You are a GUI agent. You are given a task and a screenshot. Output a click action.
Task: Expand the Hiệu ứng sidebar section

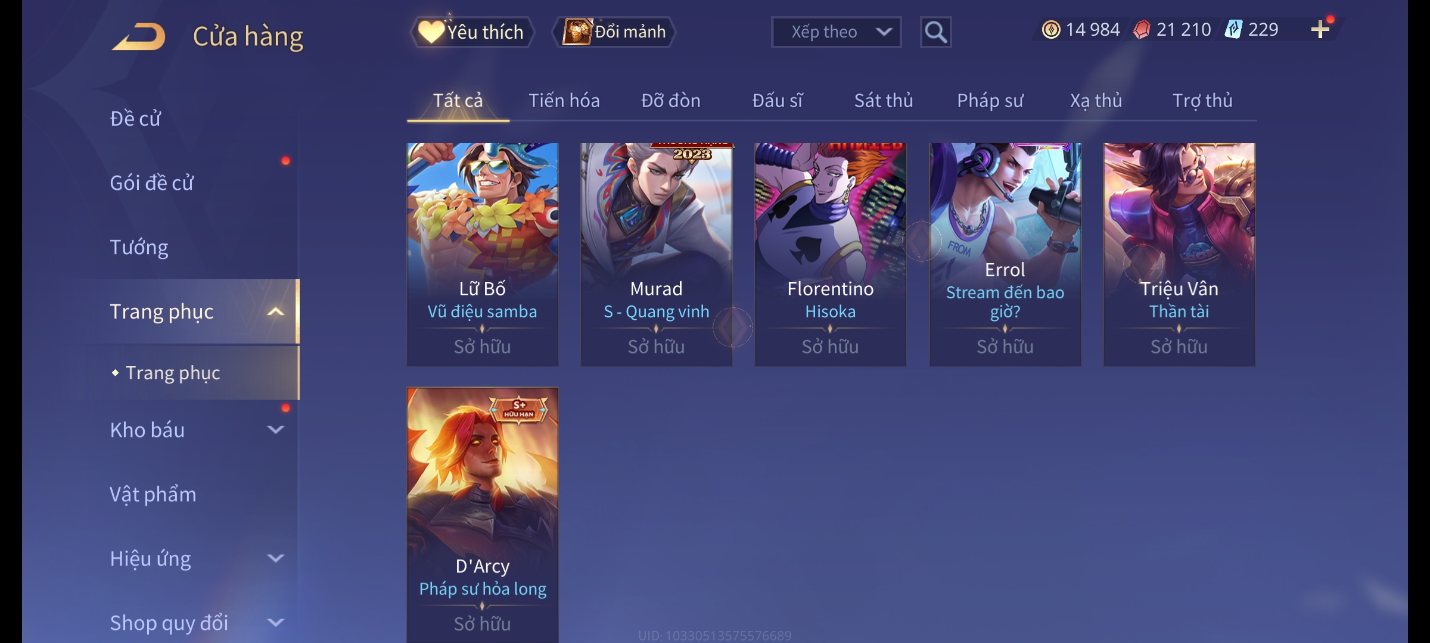click(275, 558)
